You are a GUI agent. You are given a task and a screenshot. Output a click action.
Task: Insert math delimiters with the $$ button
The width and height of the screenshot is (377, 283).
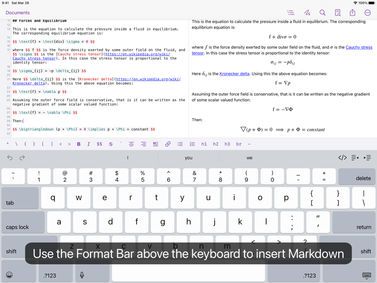99,144
